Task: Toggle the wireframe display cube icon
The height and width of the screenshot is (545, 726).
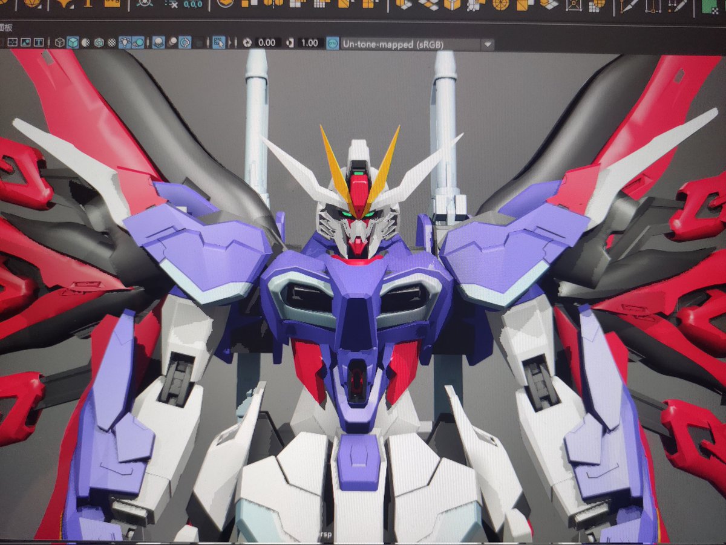Action: coord(60,42)
